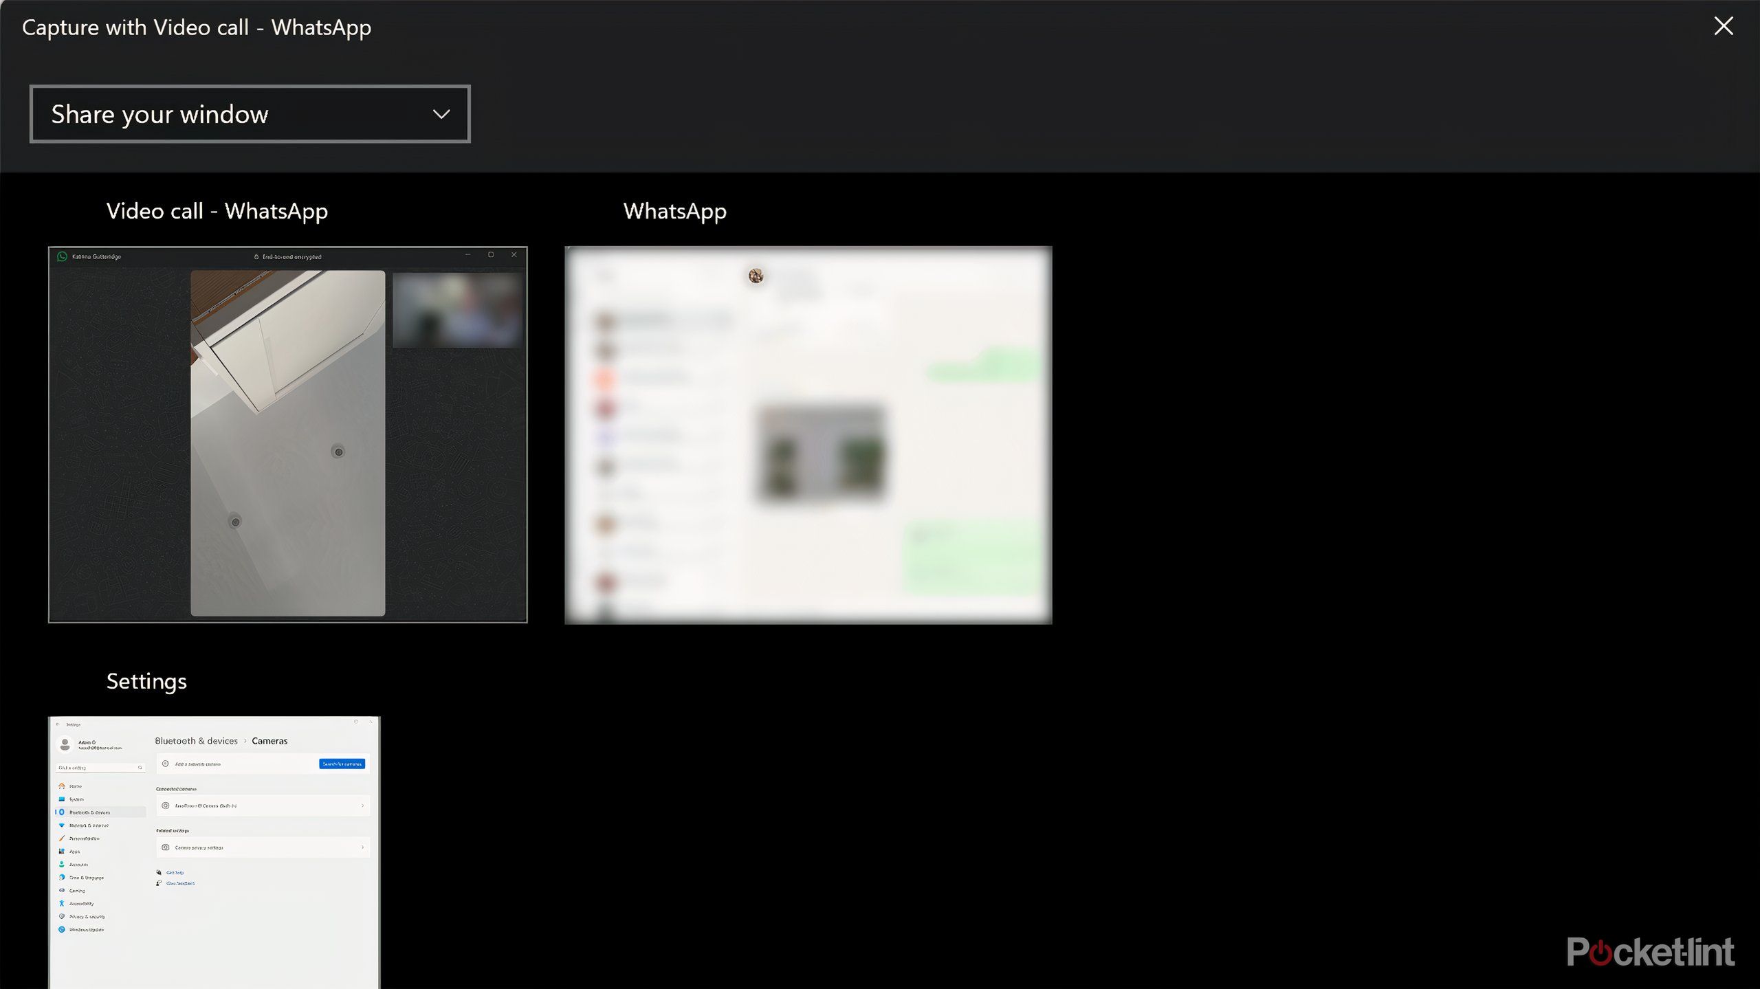Click the Bluetooth & devices breadcrumb link
1760x989 pixels.
tap(197, 741)
